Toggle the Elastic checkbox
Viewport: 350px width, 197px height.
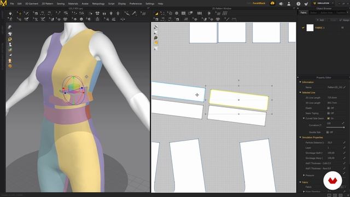click(328, 108)
